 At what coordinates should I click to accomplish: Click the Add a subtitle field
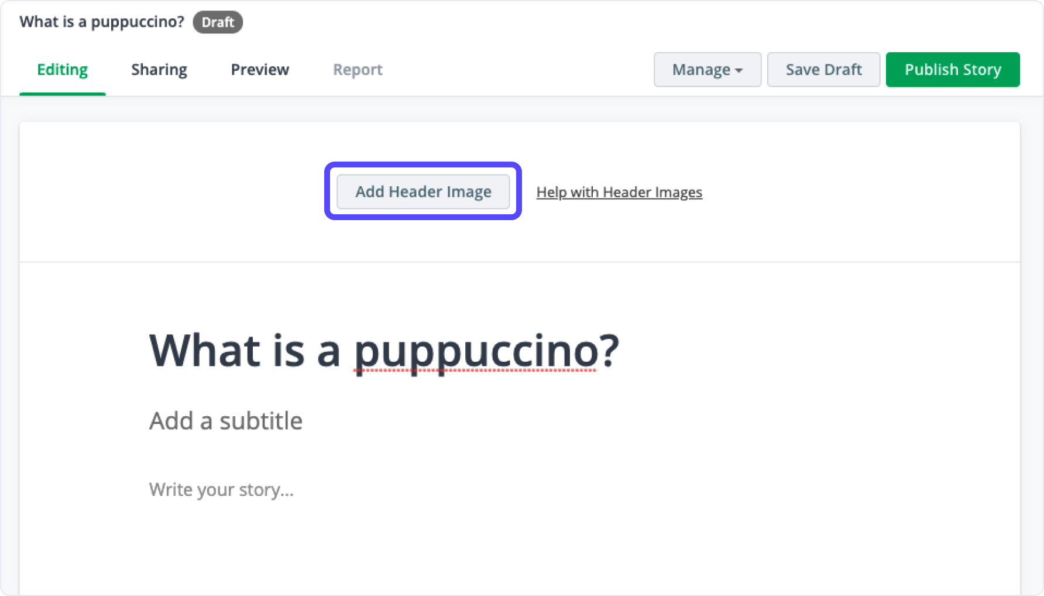[226, 420]
